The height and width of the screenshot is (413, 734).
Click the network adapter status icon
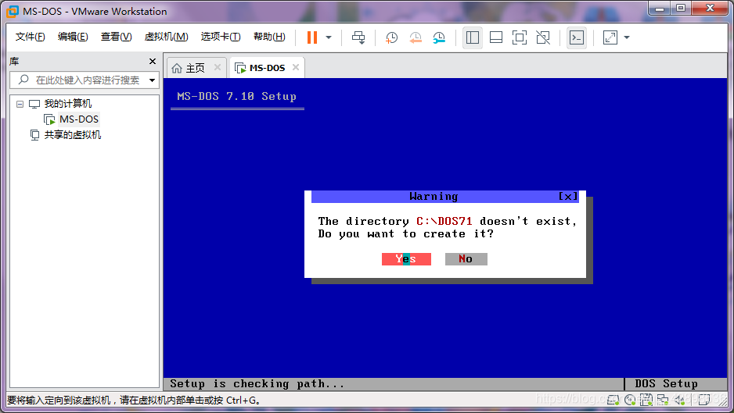point(662,400)
